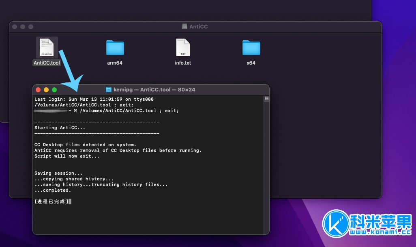Zoom the Terminal window with green button
Image resolution: width=416 pixels, height=247 pixels.
pyautogui.click(x=54, y=90)
